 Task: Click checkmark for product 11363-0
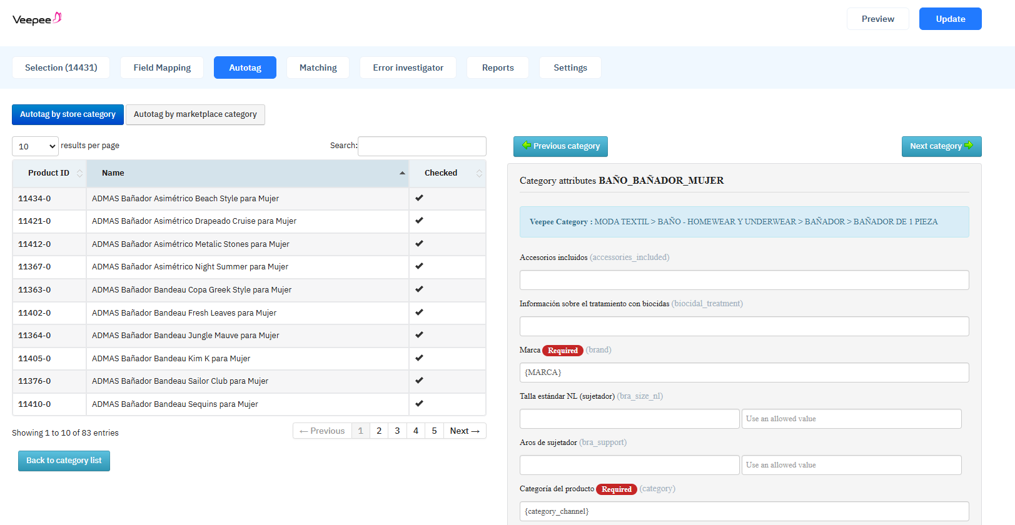419,289
